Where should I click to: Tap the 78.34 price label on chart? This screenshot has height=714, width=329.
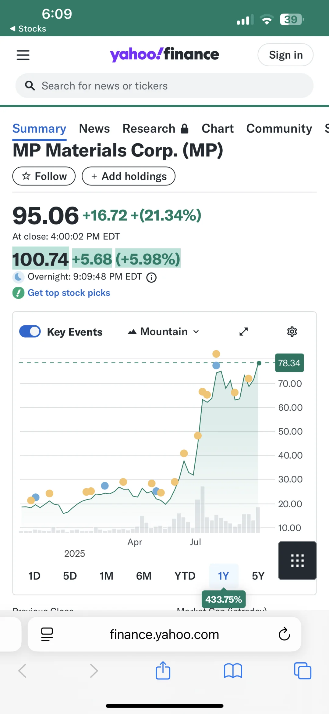pyautogui.click(x=289, y=363)
